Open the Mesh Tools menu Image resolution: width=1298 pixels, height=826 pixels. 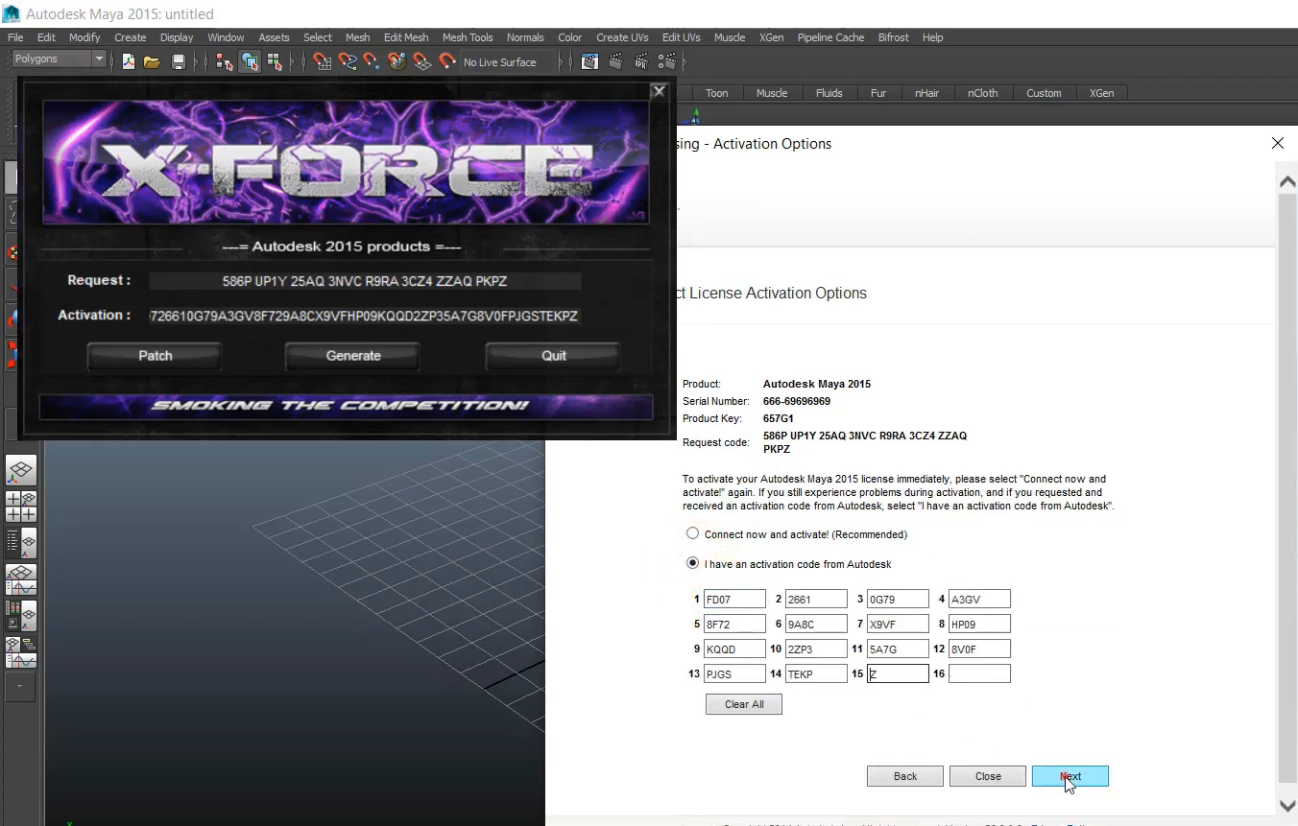467,37
